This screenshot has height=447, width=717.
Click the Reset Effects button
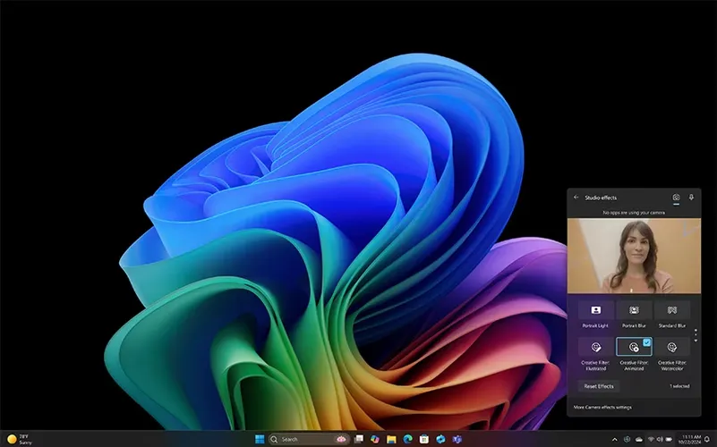coord(599,386)
